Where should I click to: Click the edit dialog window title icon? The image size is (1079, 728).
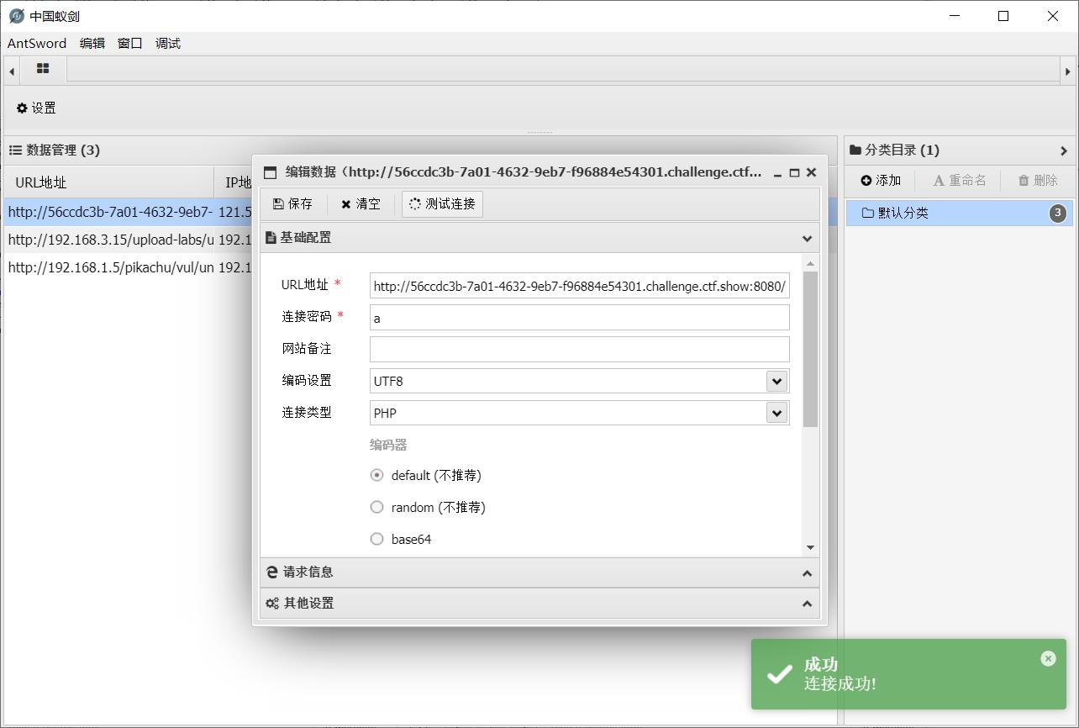(x=270, y=172)
